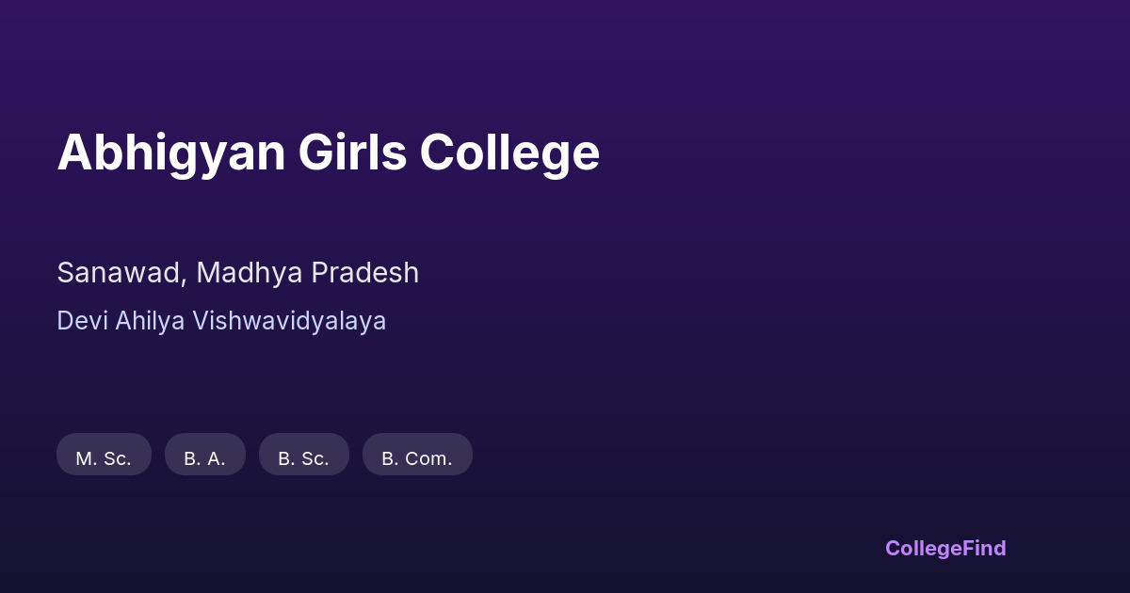Click the B. Sc. course pill
1130x593 pixels.
[x=303, y=455]
